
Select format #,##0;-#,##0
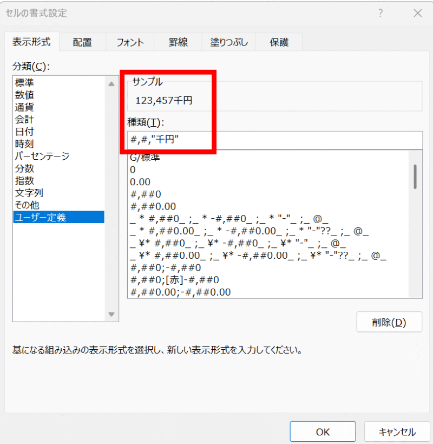tap(268, 267)
